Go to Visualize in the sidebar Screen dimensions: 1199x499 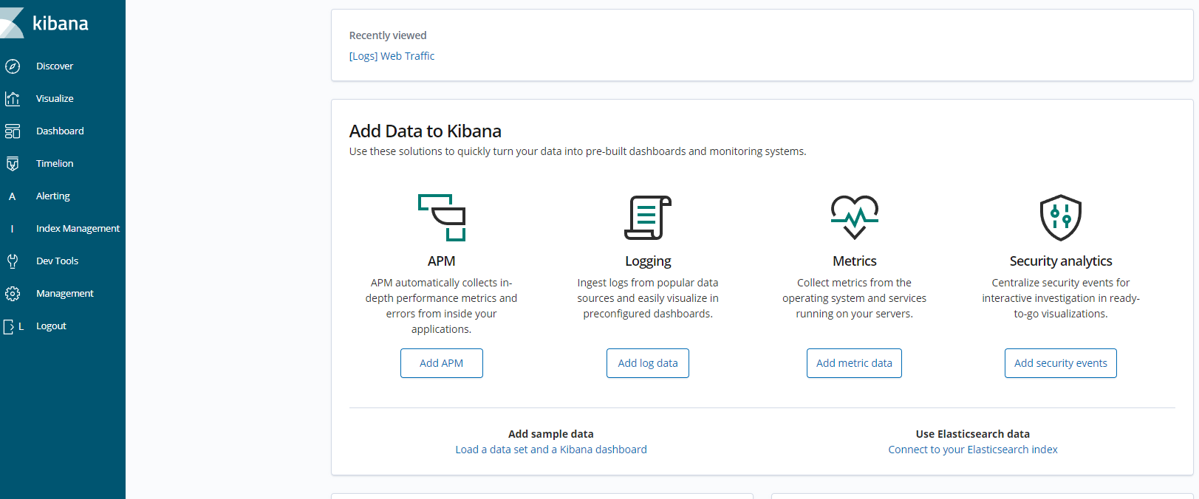55,99
